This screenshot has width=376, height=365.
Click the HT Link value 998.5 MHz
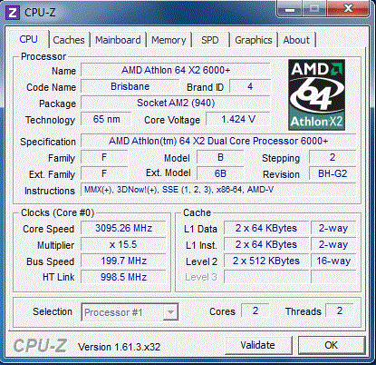click(123, 277)
